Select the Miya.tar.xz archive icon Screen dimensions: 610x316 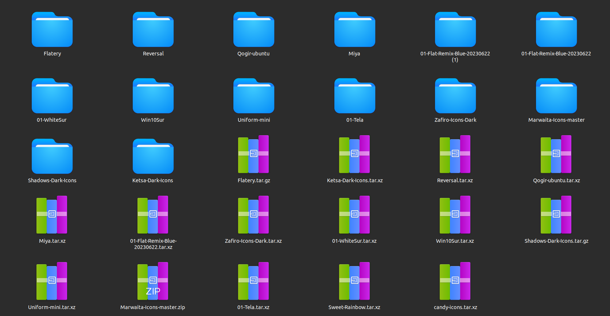point(52,215)
